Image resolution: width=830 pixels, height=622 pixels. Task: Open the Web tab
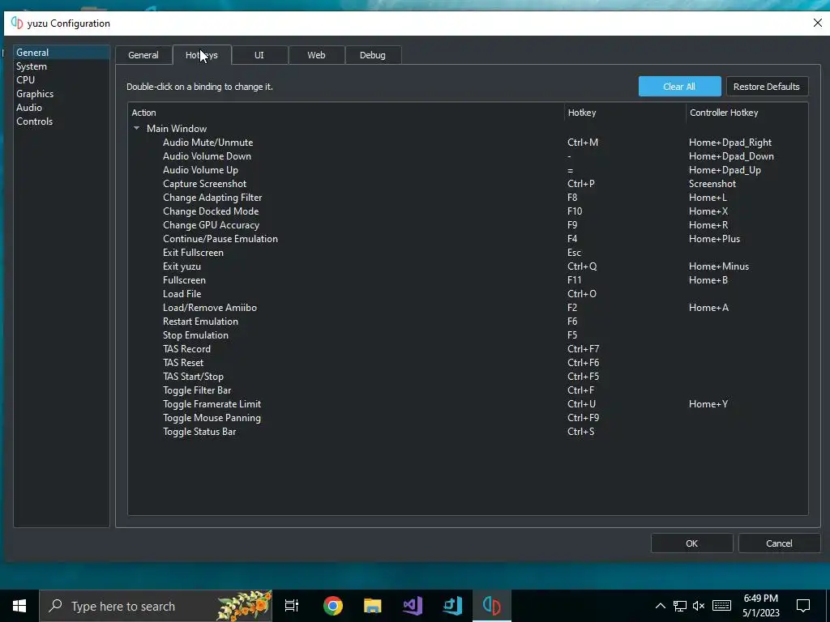[x=317, y=55]
